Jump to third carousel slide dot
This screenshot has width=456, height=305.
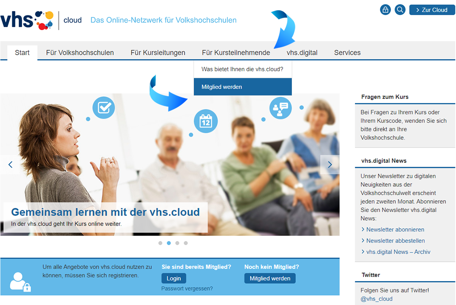177,243
